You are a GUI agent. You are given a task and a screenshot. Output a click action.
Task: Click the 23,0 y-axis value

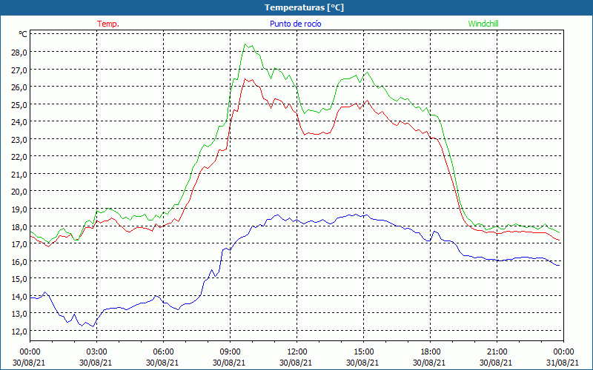click(19, 139)
